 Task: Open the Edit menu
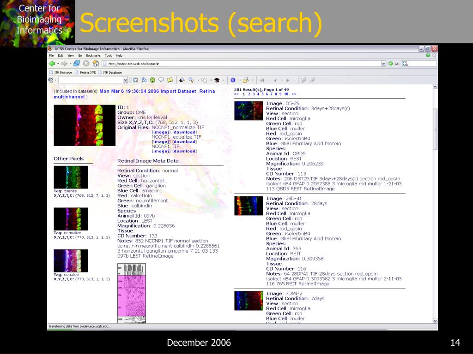[61, 56]
